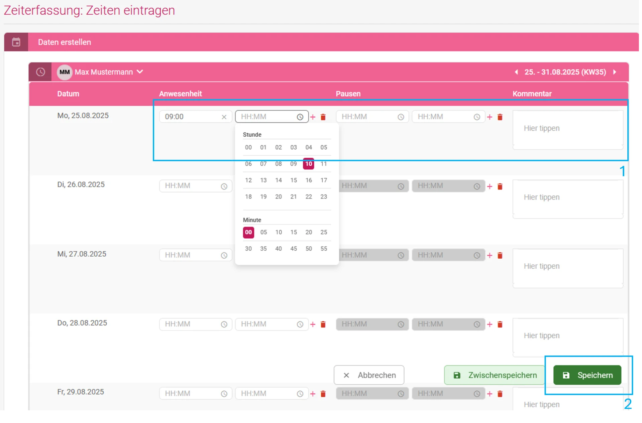Open time picker for Thursday's attendance end
The height and width of the screenshot is (423, 642).
(x=300, y=324)
